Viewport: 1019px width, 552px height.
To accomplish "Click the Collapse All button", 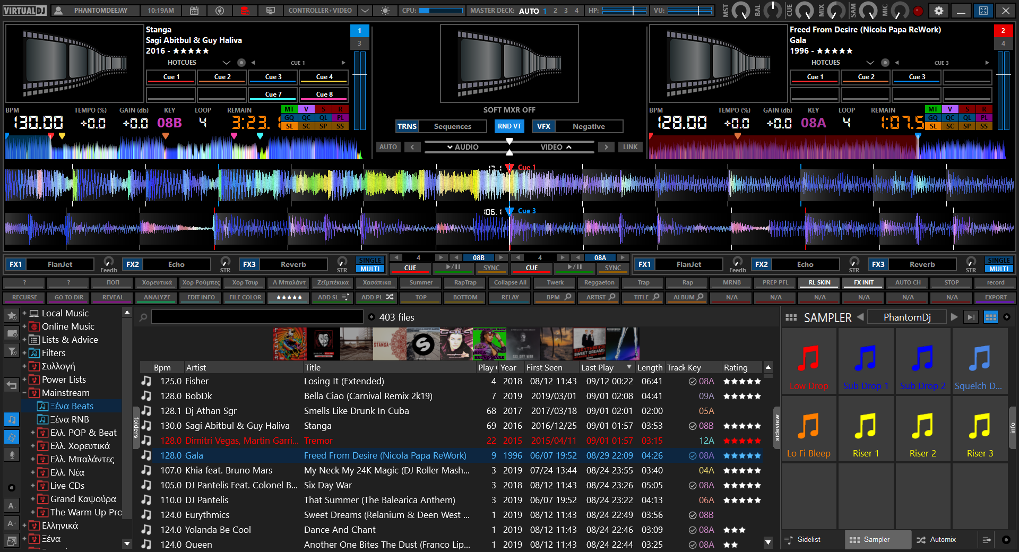I will click(509, 282).
